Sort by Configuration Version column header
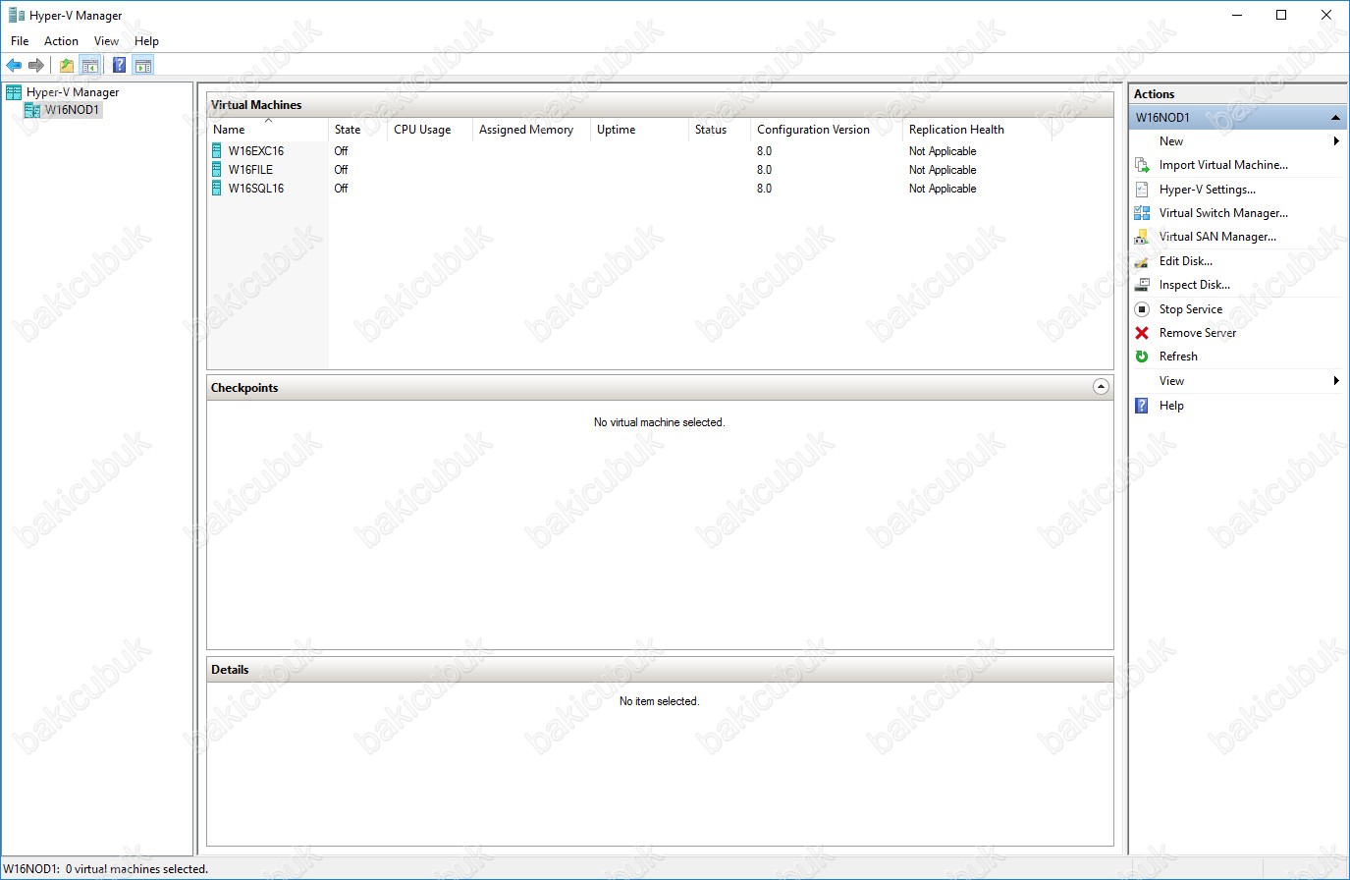Screen dimensions: 1350x880 pos(827,130)
